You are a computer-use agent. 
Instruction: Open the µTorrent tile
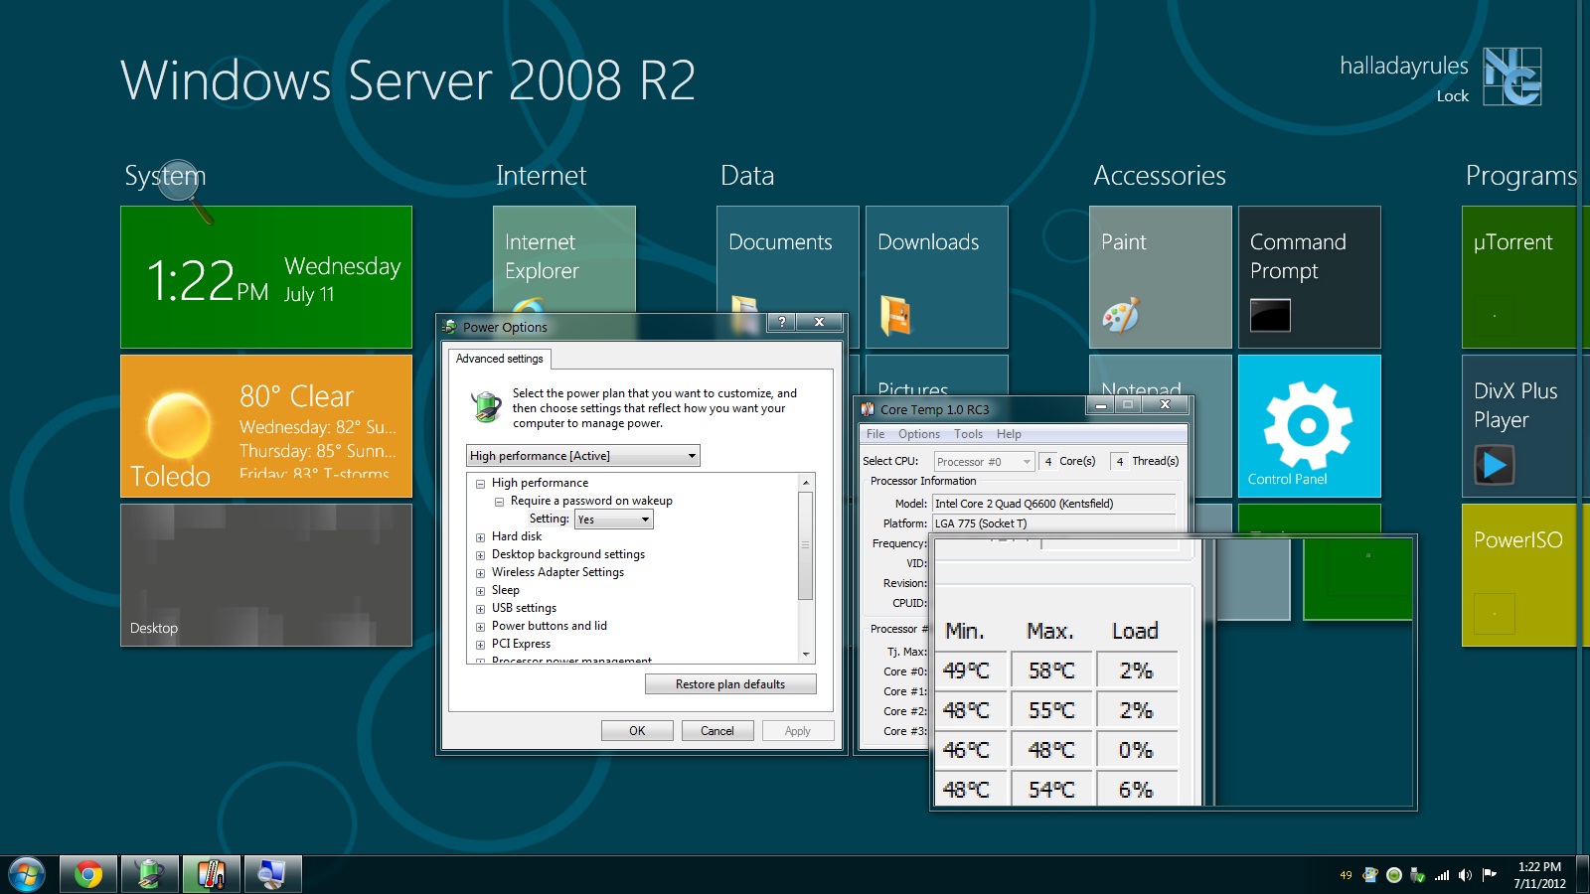pos(1525,277)
